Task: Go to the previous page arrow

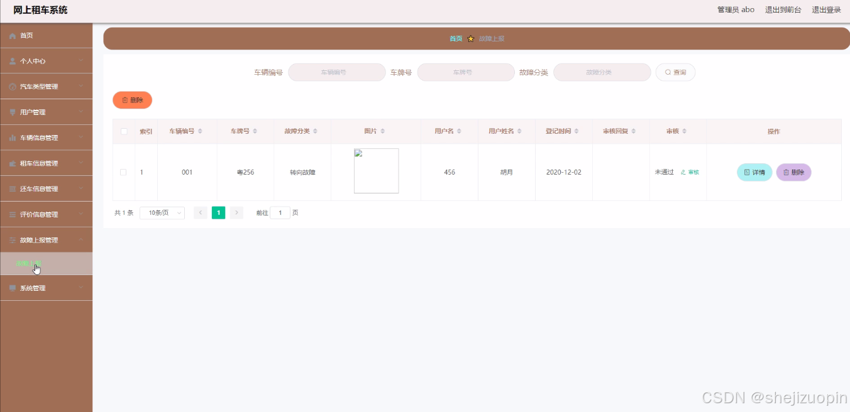Action: [201, 213]
